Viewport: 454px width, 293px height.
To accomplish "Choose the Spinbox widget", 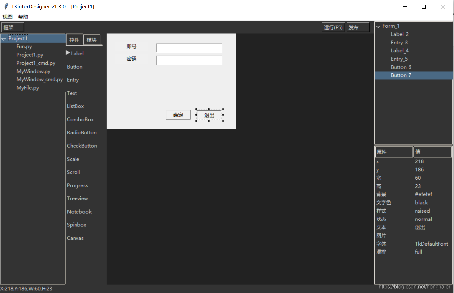I will click(x=76, y=225).
